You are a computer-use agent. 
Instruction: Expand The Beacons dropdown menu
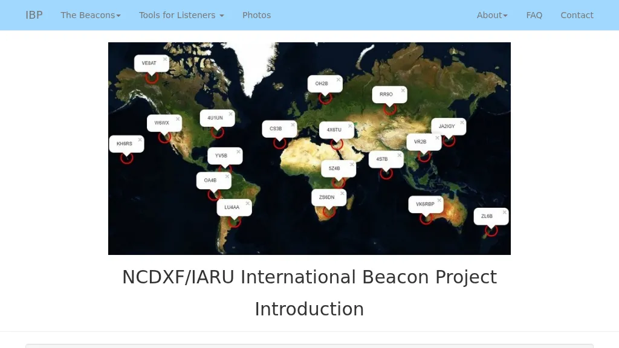[x=91, y=15]
